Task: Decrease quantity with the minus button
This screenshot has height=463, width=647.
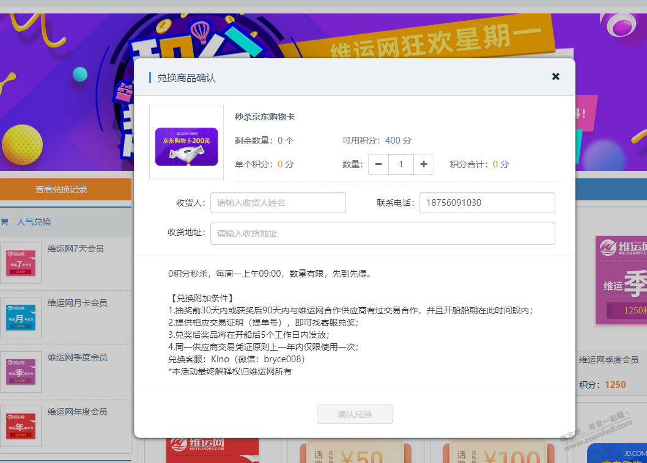Action: (379, 164)
